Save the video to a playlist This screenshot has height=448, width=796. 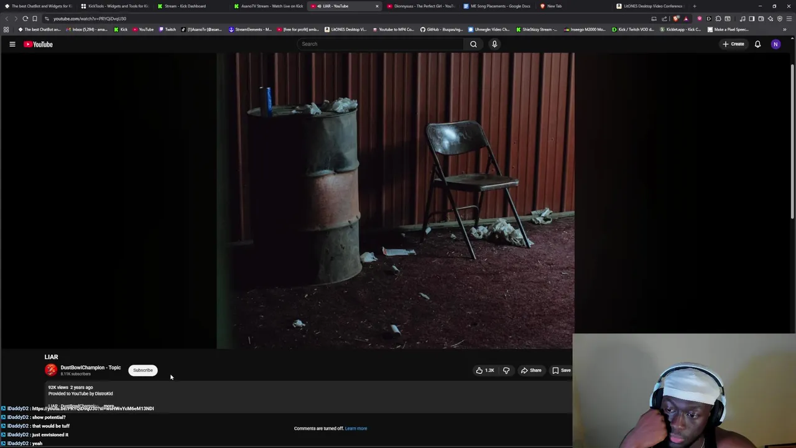point(561,370)
